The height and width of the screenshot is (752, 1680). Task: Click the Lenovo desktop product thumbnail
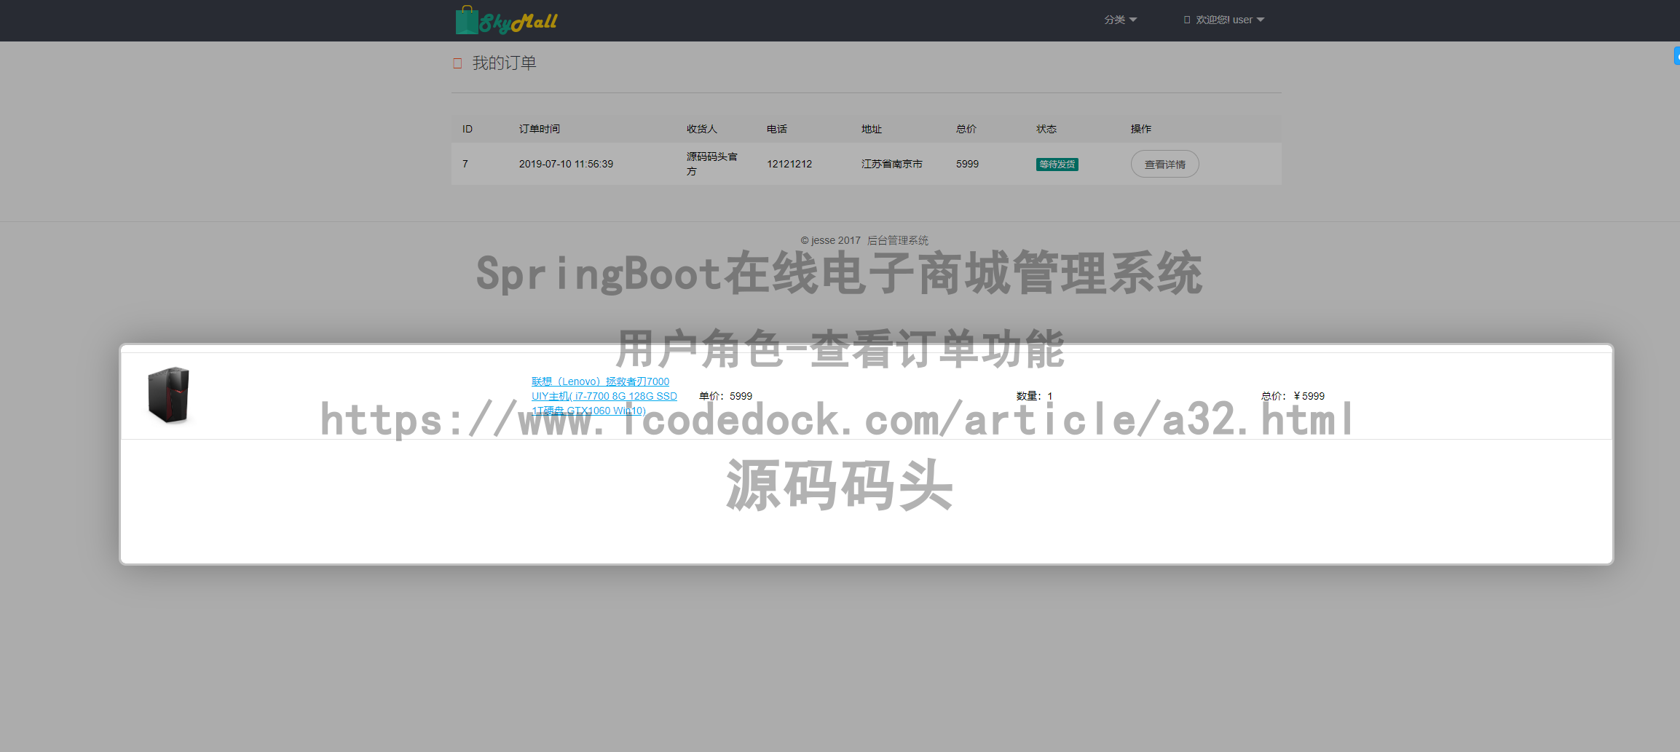[x=168, y=395]
